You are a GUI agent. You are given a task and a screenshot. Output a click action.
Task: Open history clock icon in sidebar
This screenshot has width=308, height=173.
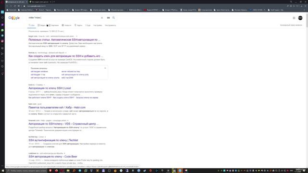(x=2, y=66)
